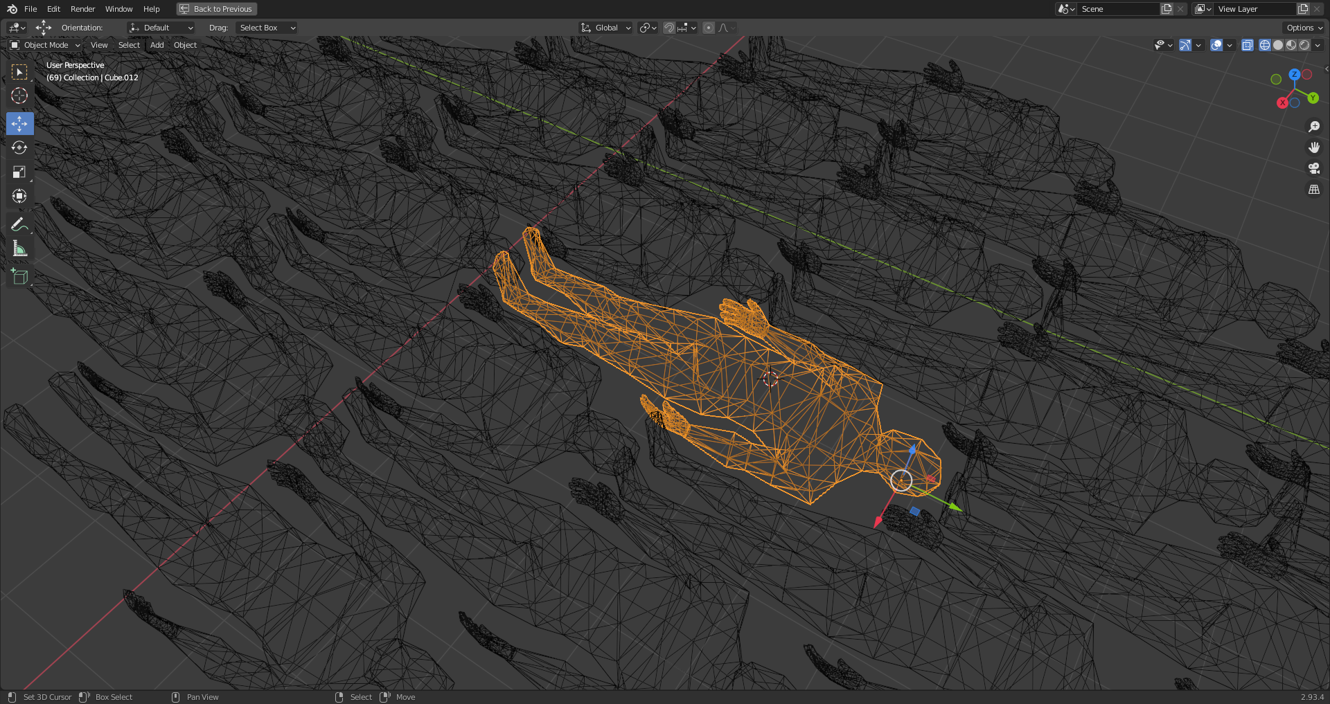Screen dimensions: 1330x704
Task: Pick the Rotate tool
Action: click(19, 147)
